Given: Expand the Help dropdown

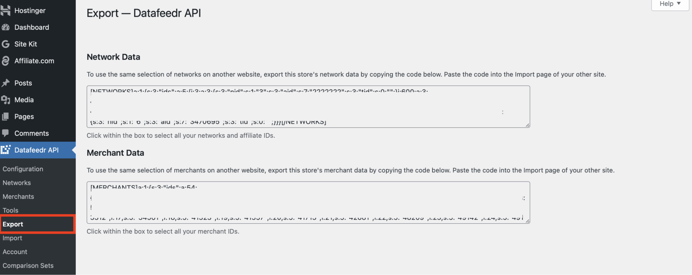Looking at the screenshot, I should tap(670, 4).
